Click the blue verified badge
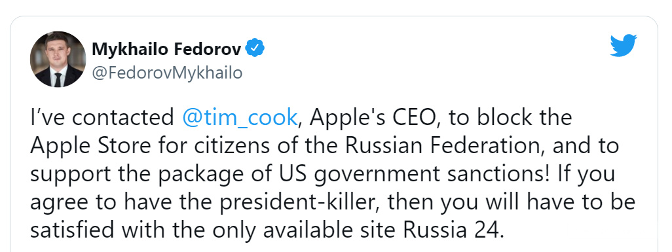Image resolution: width=672 pixels, height=252 pixels. click(x=255, y=49)
